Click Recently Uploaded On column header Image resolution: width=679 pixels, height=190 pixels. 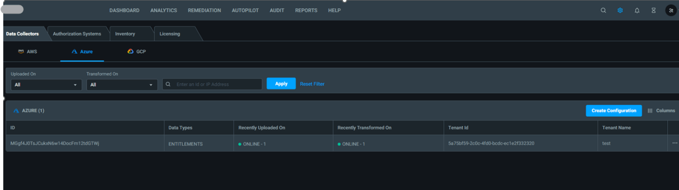[x=283, y=128]
